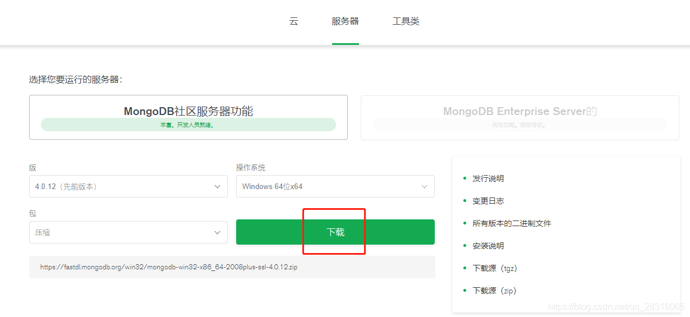Screen dimensions: 690x317
Task: Open the 安装说明 link
Action: [488, 246]
